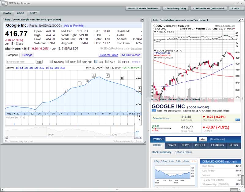Click the Go button beside SYMBOL field
Screen dimensions: 245x192
[203, 139]
